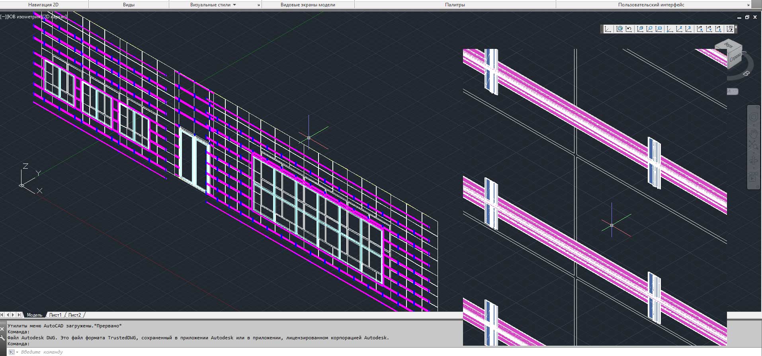Click the UCS Previous icon

click(629, 29)
